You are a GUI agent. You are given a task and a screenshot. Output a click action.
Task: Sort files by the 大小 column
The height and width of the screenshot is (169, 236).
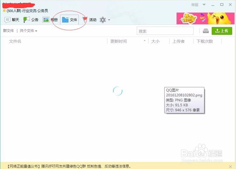pyautogui.click(x=155, y=41)
